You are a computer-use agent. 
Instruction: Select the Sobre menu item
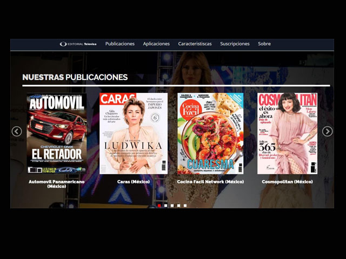264,44
